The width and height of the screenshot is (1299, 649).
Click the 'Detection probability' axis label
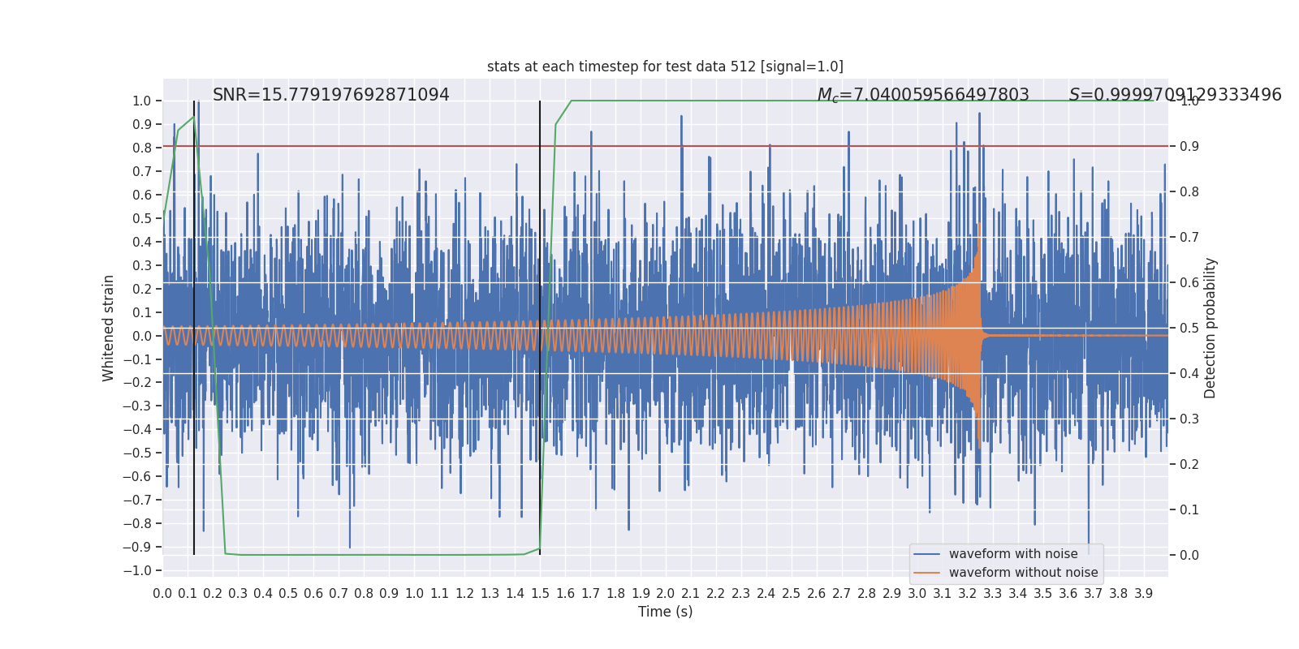tap(1211, 328)
